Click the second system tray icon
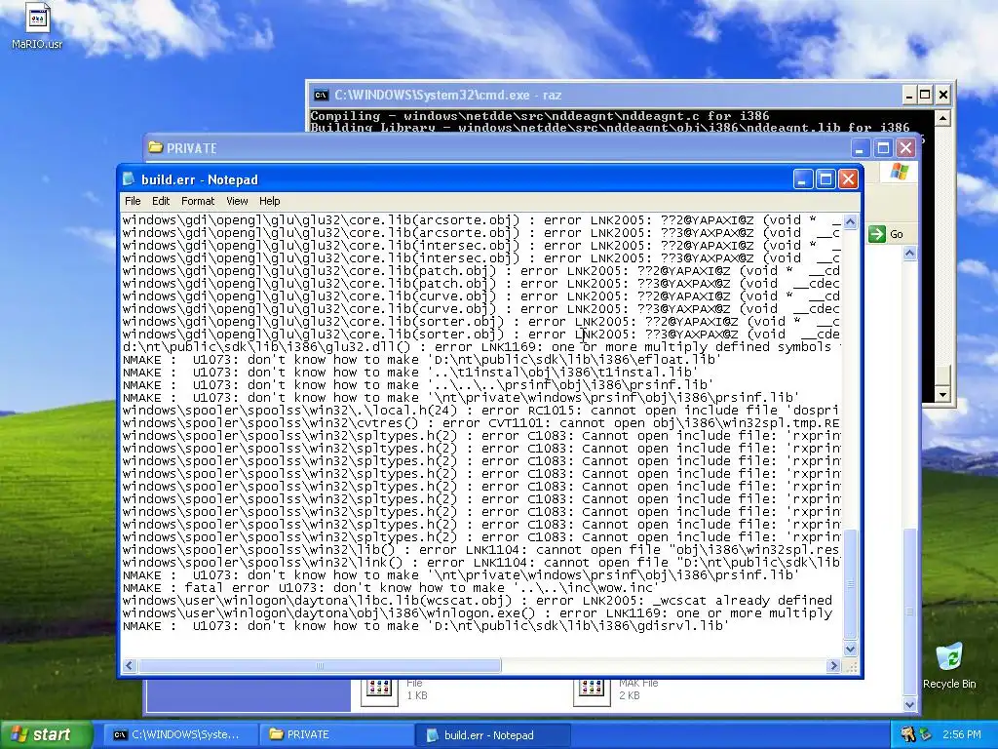Viewport: 998px width, 749px height. pyautogui.click(x=925, y=734)
